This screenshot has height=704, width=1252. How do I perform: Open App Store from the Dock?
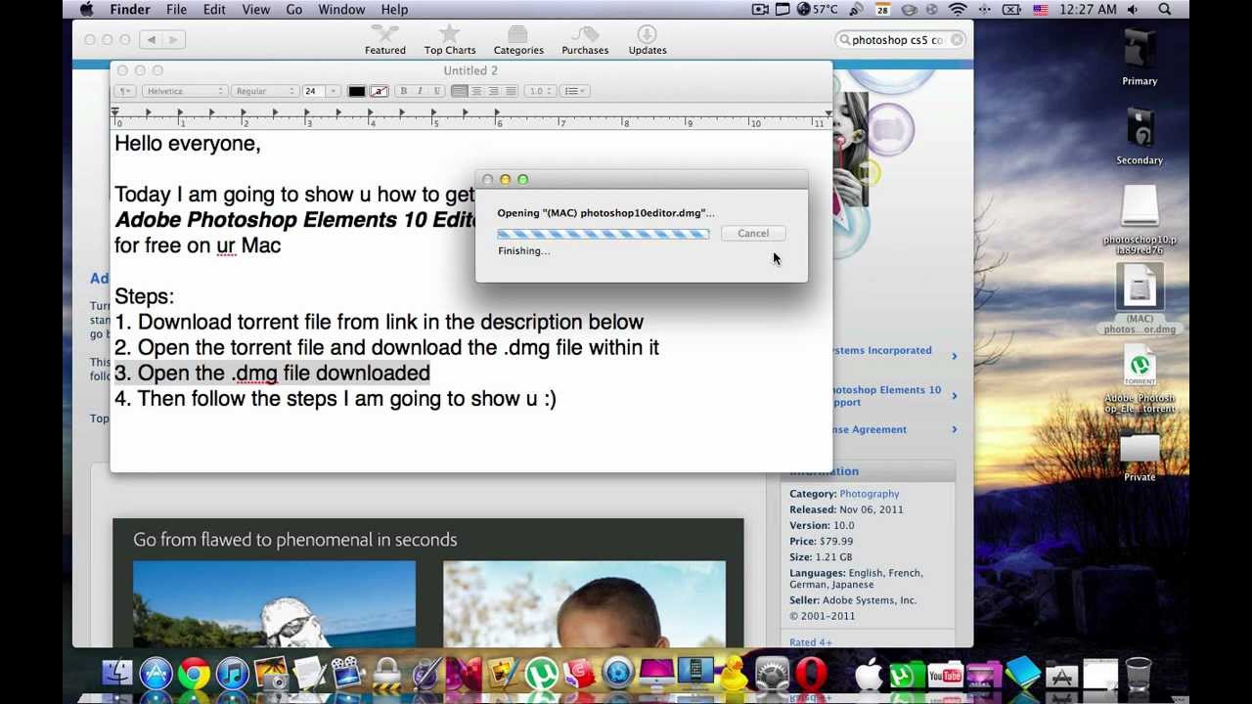click(x=156, y=674)
